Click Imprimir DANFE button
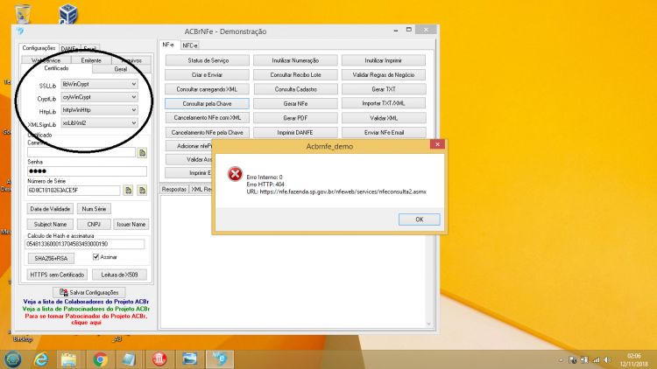657x369 pixels. point(295,132)
